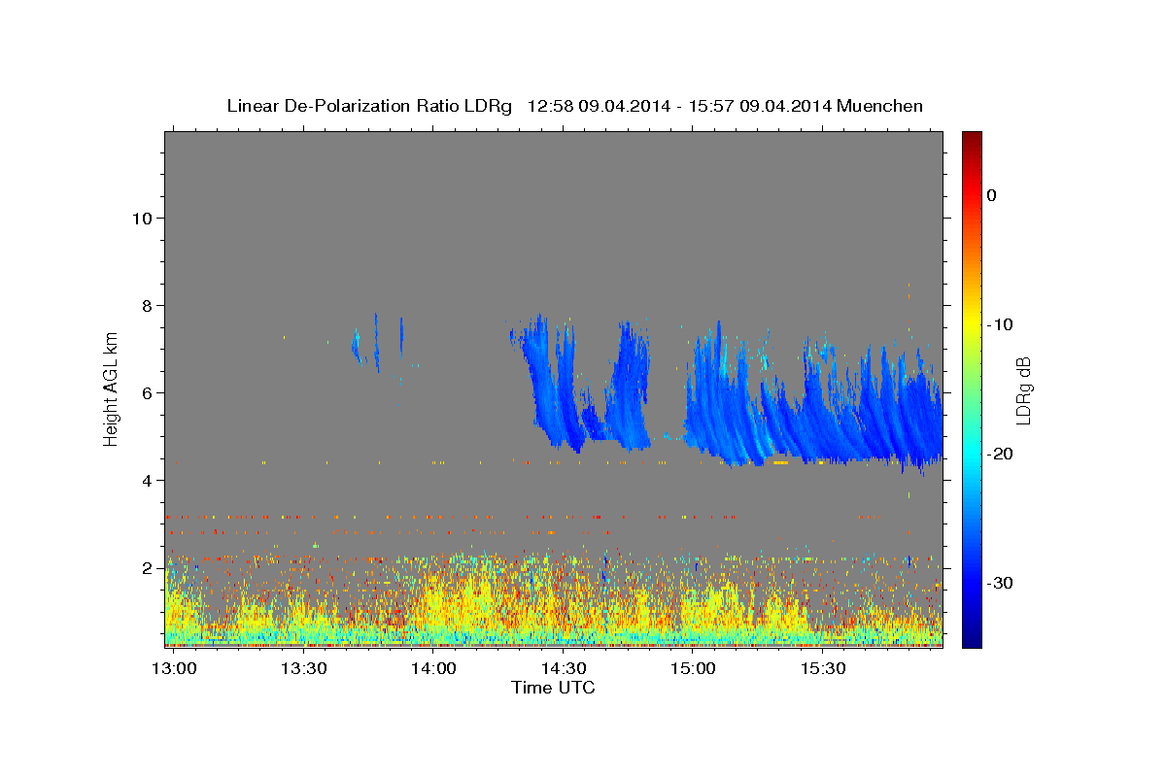Click the 13:00 time tick label

(x=173, y=668)
